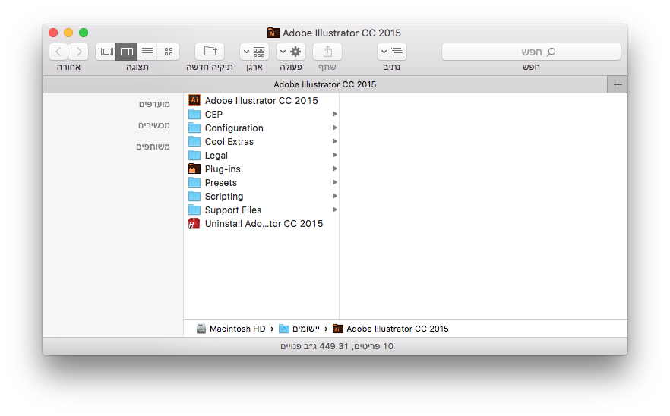The height and width of the screenshot is (416, 670).
Task: Select the Uninstall Adobe Illustrator item icon
Action: (194, 223)
